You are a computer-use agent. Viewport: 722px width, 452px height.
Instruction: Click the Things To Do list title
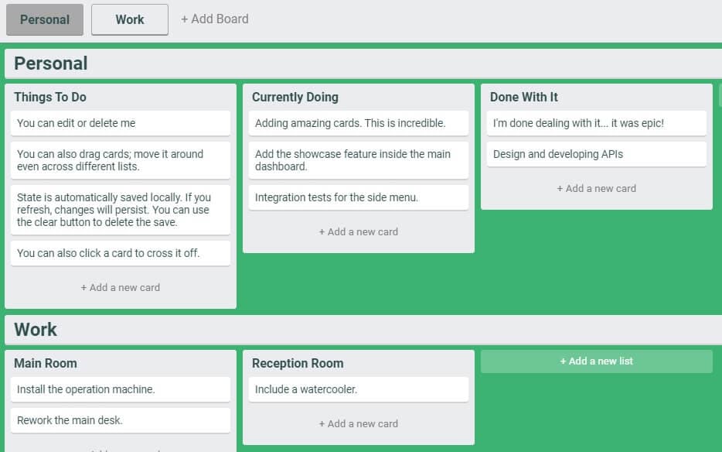pos(50,97)
